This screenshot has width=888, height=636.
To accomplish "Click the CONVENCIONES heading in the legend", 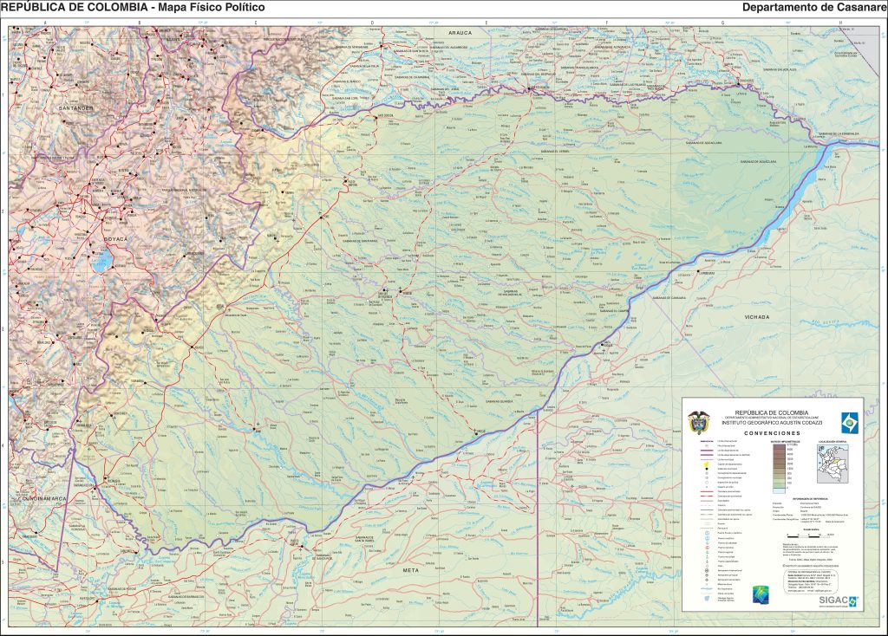I will pos(772,433).
